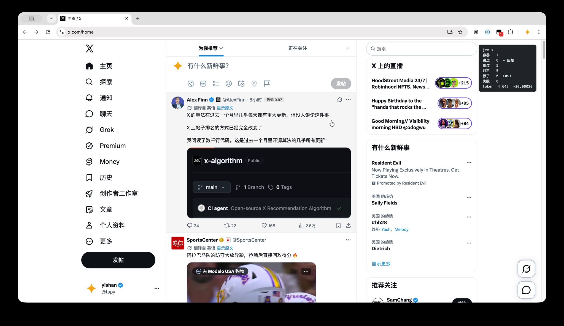Bookmark Alex Finn's post
This screenshot has height=326, width=564.
click(338, 226)
